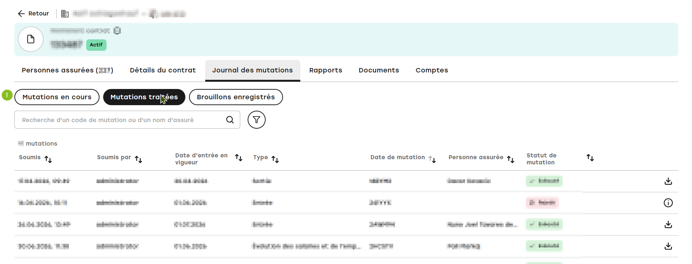Click the Actif status badge
The image size is (692, 264).
(96, 45)
